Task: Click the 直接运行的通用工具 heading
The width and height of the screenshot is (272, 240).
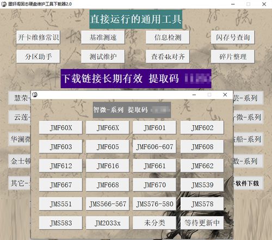Action: tap(136, 19)
